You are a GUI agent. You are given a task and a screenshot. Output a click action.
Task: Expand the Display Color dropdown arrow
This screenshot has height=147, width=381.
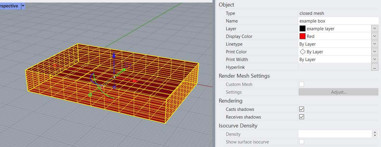[x=374, y=36]
